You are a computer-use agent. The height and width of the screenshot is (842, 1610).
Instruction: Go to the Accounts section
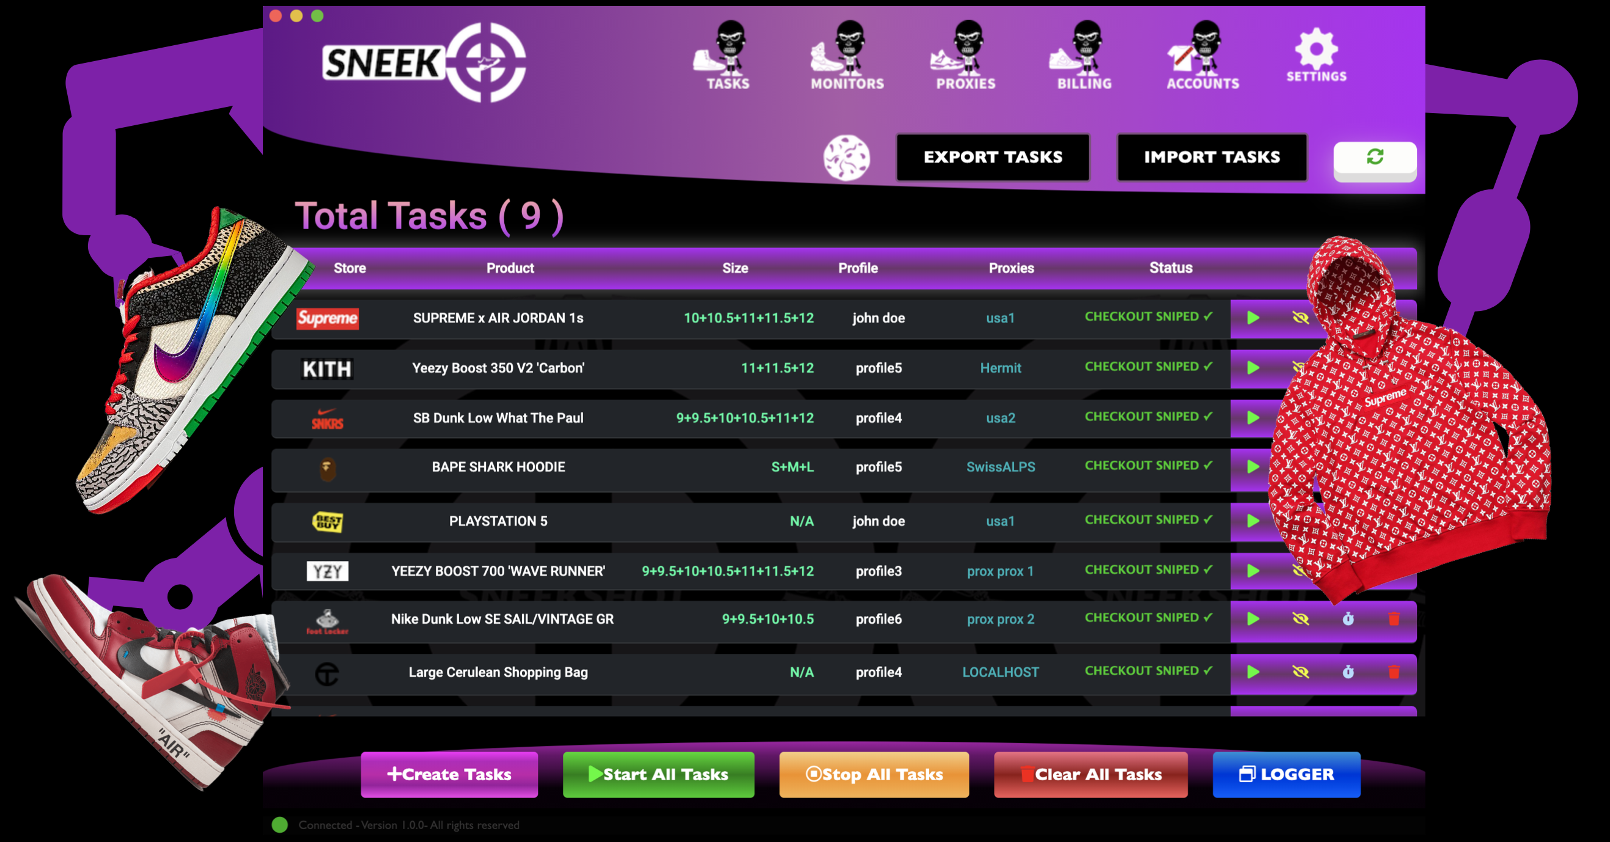tap(1202, 54)
